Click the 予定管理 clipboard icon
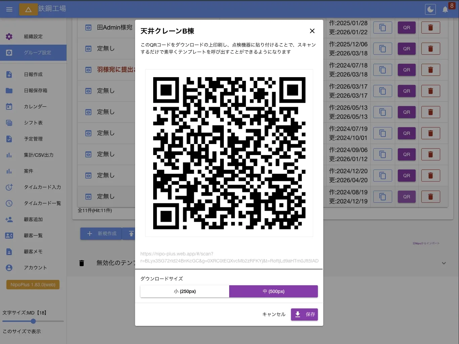Screen dimensions: 459x344 [x=9, y=139]
